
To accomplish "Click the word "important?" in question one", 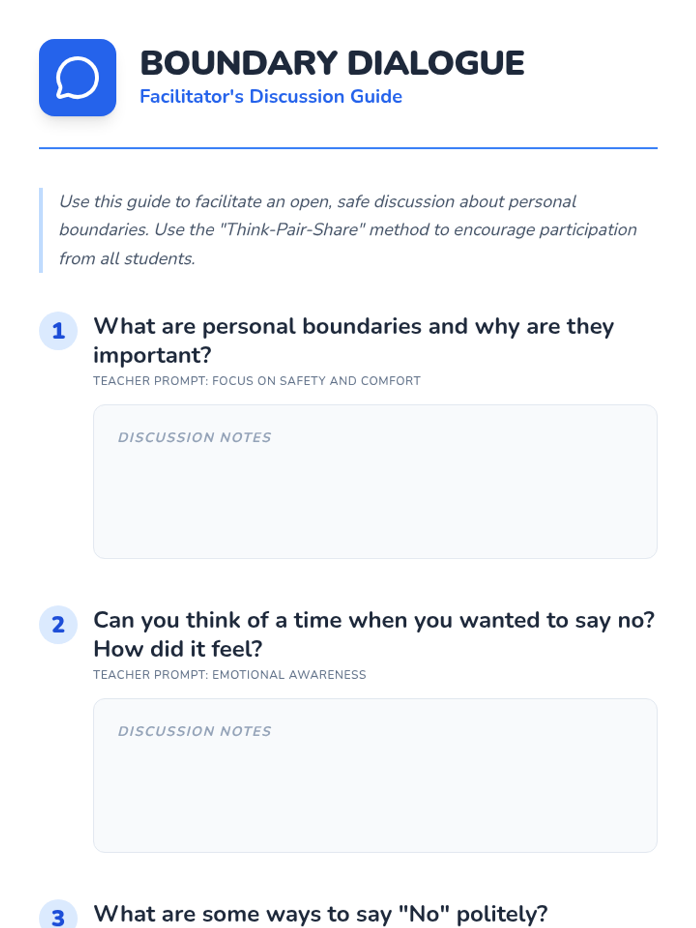I will pos(153,356).
